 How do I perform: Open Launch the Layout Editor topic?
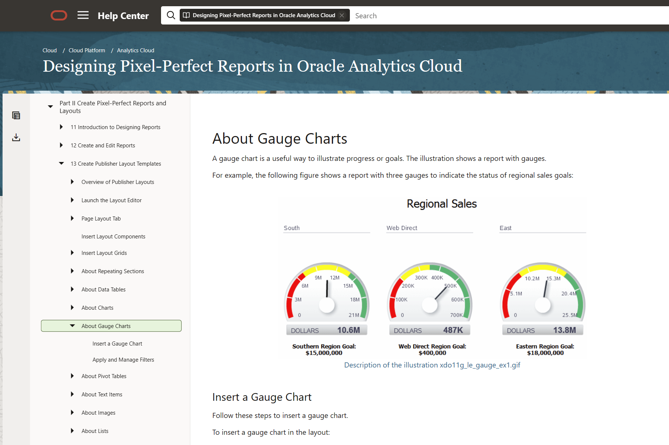[x=112, y=200]
